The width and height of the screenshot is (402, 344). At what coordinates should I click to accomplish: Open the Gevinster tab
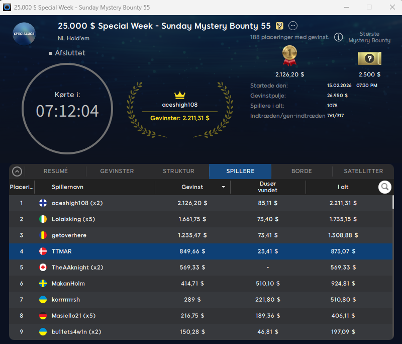tap(117, 171)
